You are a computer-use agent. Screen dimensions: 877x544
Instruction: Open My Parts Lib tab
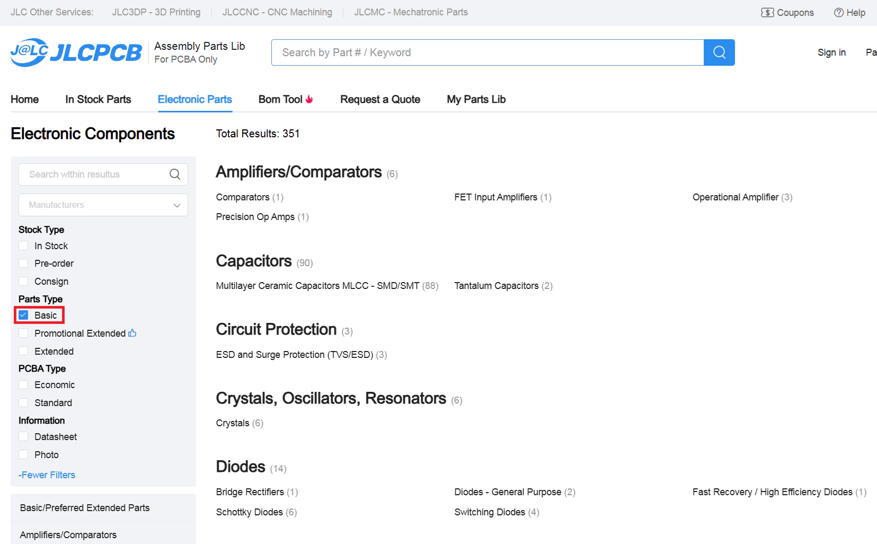[x=476, y=99]
